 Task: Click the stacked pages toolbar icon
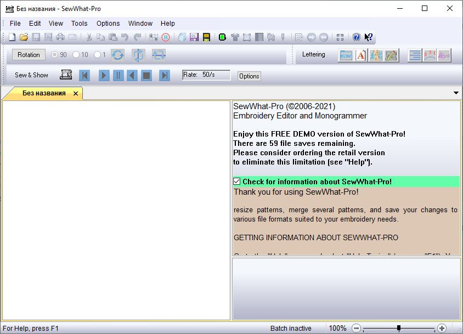[x=182, y=37]
